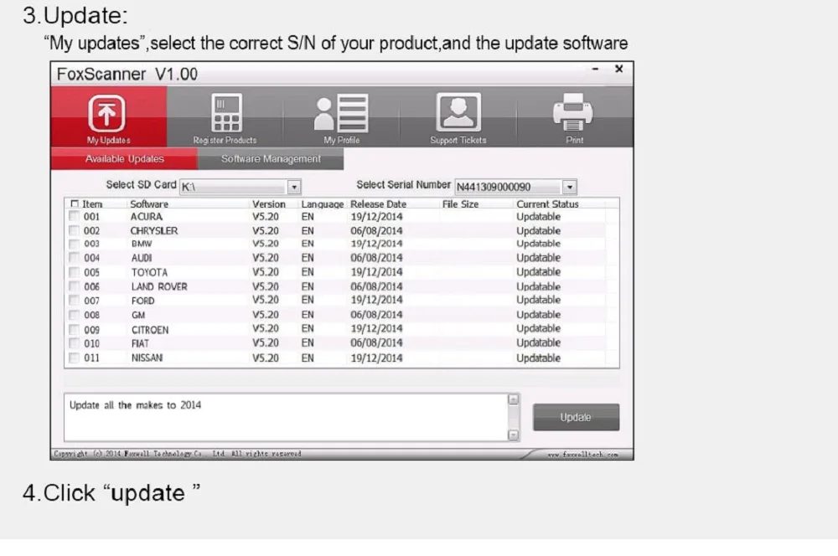Check the 008 GM checkbox
Screen dimensions: 838x556
click(74, 315)
